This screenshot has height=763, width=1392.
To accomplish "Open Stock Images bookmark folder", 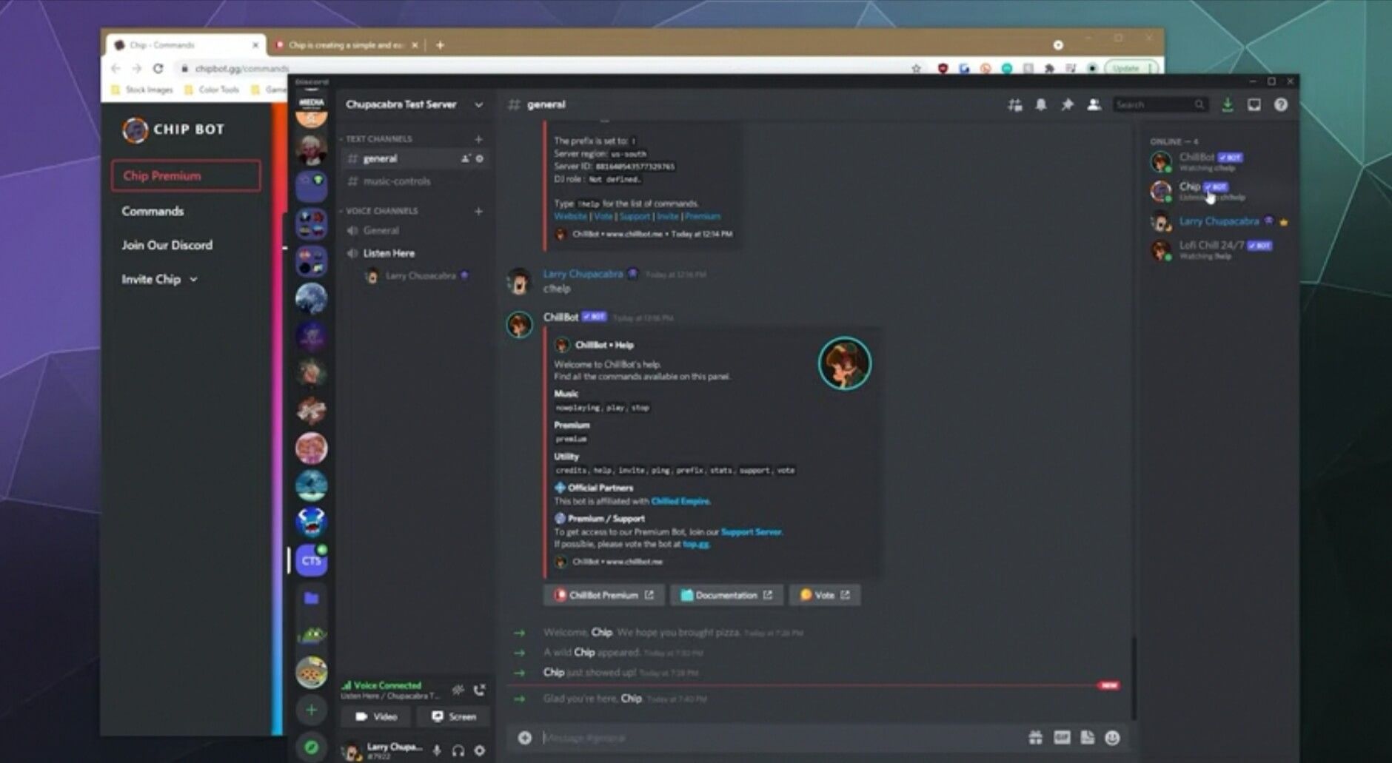I will tap(142, 90).
